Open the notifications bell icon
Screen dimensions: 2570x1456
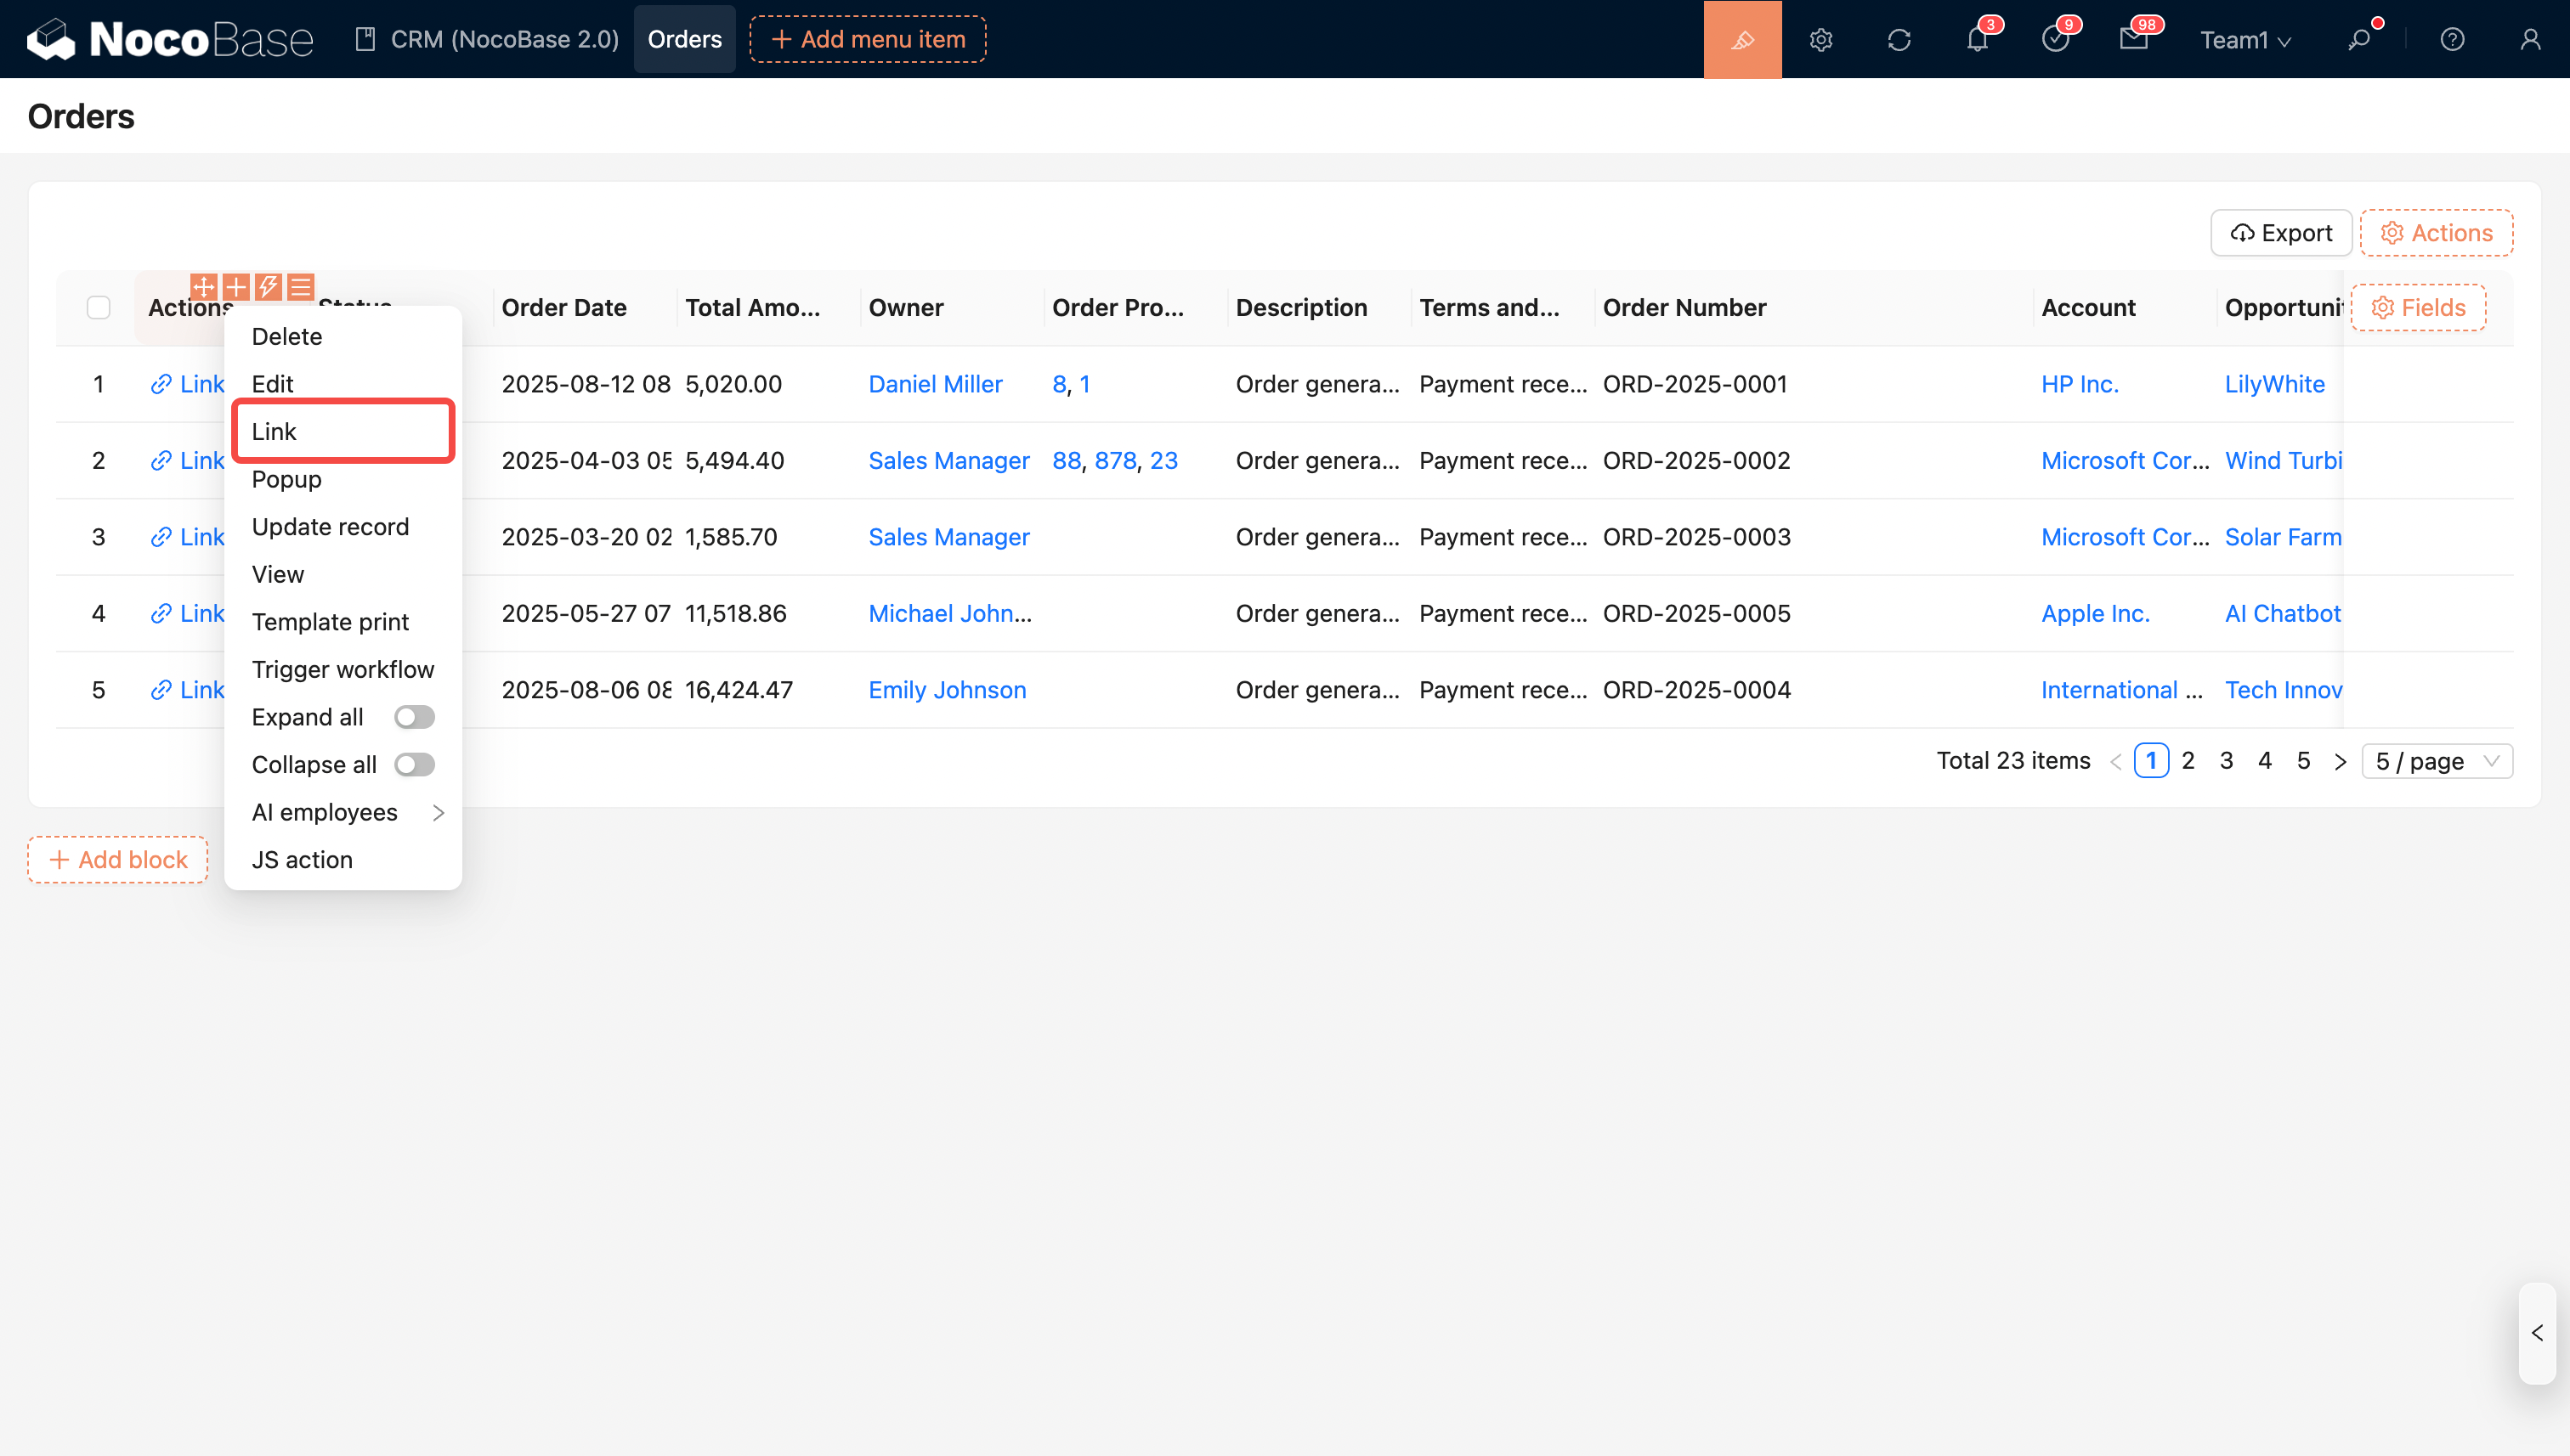[x=1977, y=39]
